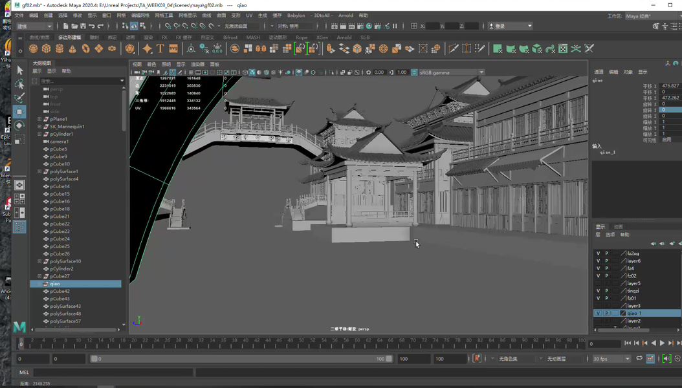Screen dimensions: 682x388
Task: Click the Maya logo in toolbox bottom
Action: tap(19, 327)
